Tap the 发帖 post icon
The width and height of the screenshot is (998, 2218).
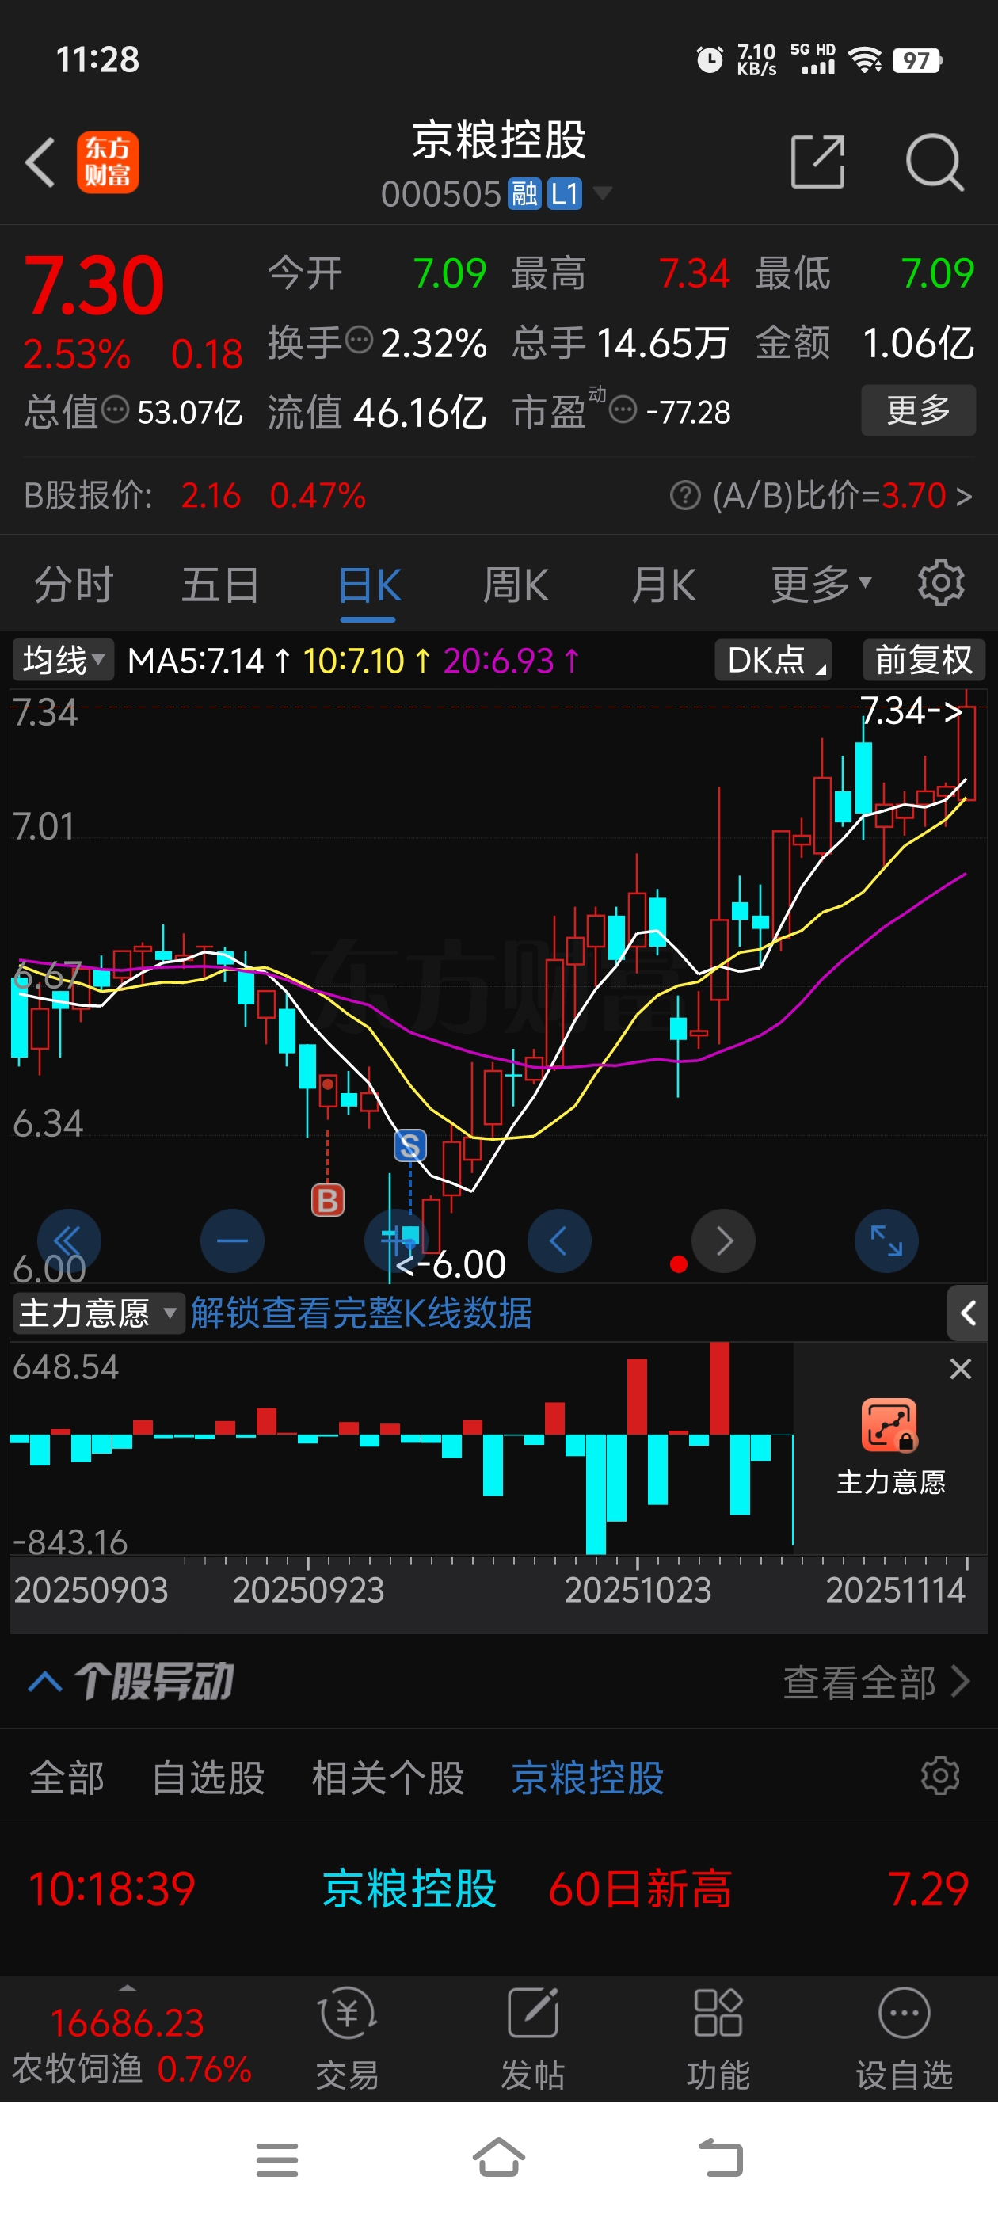(533, 2040)
